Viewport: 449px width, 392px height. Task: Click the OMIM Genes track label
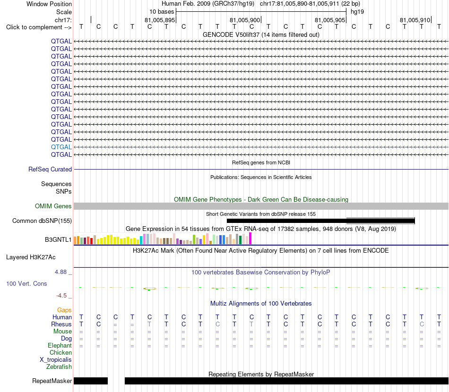point(53,206)
